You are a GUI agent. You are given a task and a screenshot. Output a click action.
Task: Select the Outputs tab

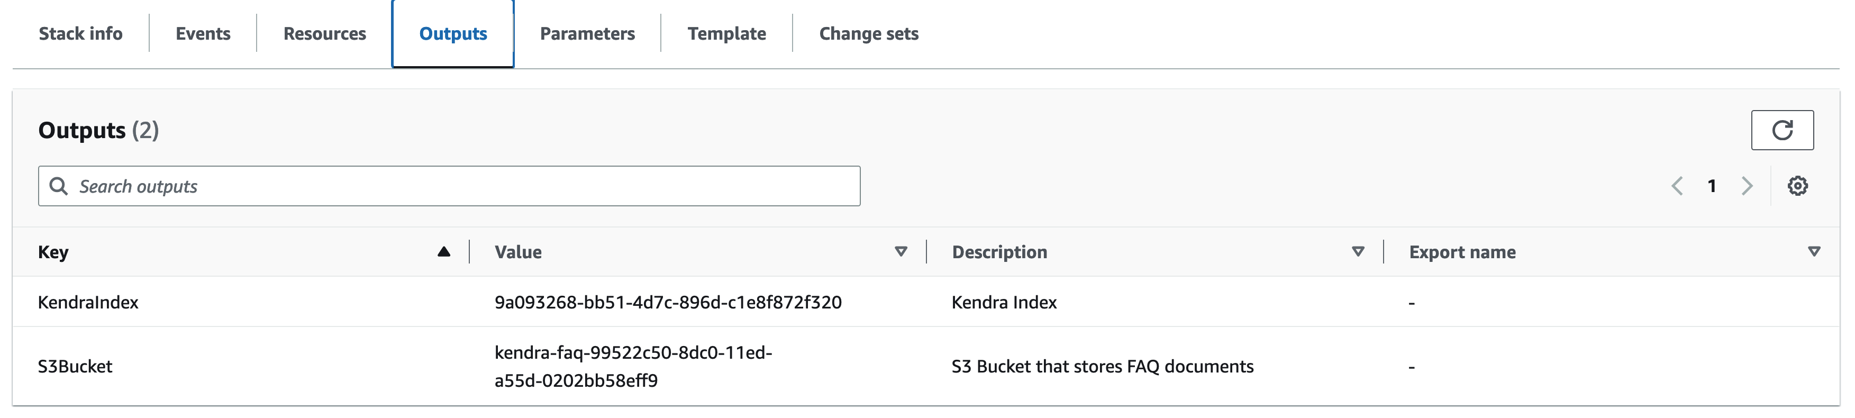point(453,34)
